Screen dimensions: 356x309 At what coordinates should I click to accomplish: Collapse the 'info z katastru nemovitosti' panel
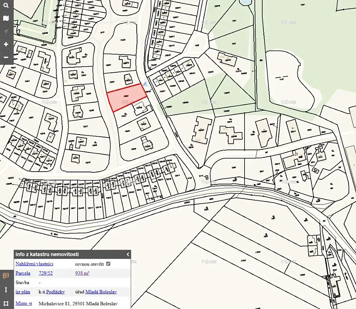point(128,254)
